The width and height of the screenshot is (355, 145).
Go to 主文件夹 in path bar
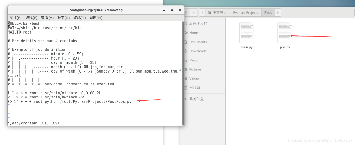[217, 12]
